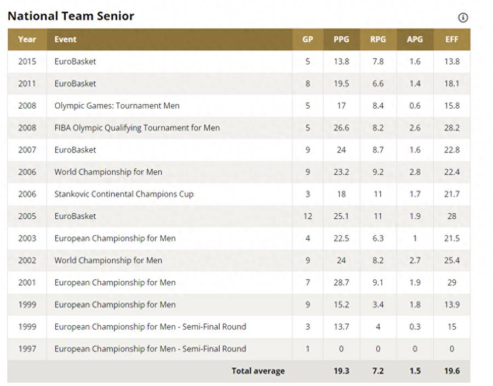
Task: Click the Total average row label
Action: (258, 371)
